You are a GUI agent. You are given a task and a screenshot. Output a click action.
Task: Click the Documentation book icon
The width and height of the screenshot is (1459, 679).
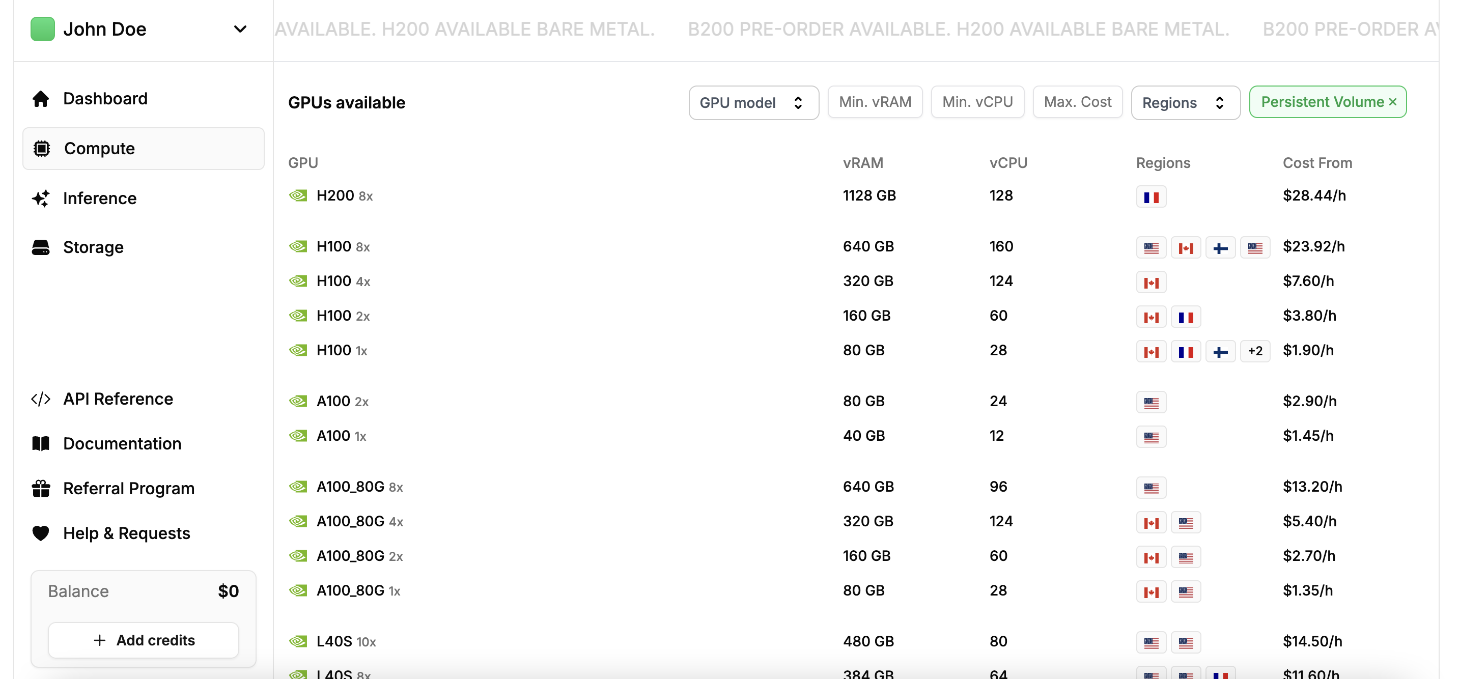(41, 443)
